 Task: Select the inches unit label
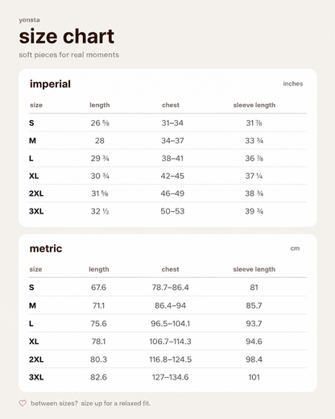(293, 84)
